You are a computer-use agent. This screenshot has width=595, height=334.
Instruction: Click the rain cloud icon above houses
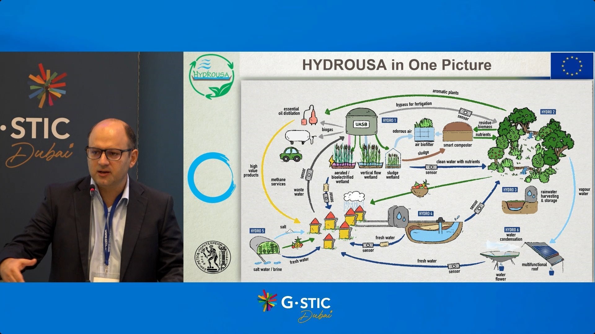354,197
